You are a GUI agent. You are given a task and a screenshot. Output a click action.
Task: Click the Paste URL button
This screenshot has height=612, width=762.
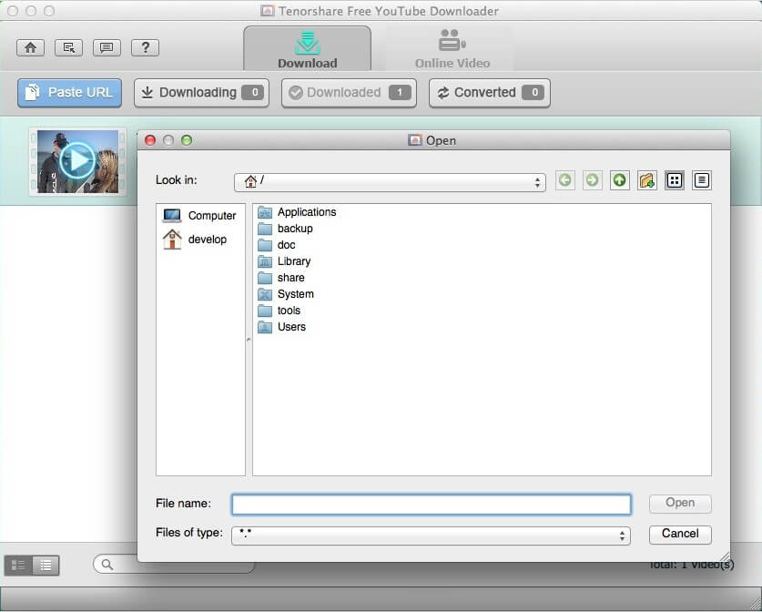point(69,92)
